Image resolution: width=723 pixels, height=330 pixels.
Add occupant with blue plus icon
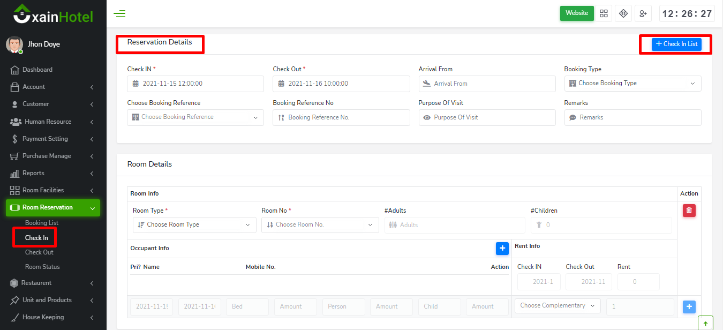502,248
